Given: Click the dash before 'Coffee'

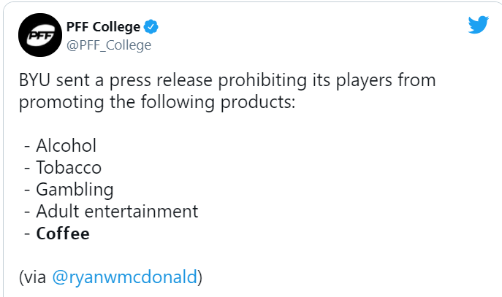Looking at the screenshot, I should coord(27,234).
